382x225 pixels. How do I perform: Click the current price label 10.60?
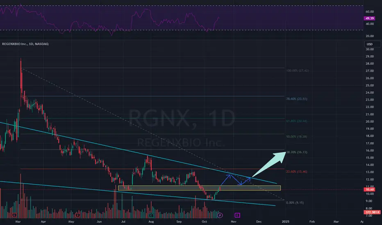(x=370, y=189)
